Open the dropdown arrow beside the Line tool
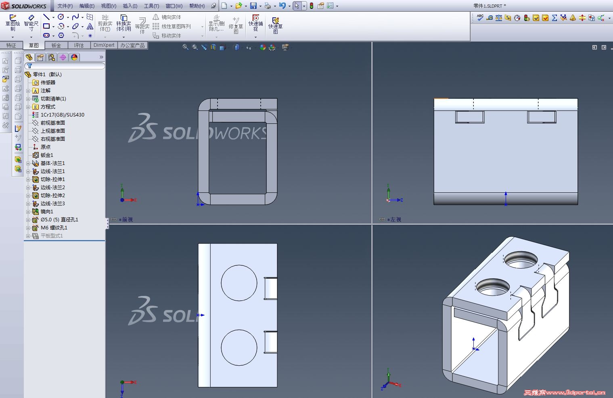Image resolution: width=613 pixels, height=398 pixels. tap(53, 17)
